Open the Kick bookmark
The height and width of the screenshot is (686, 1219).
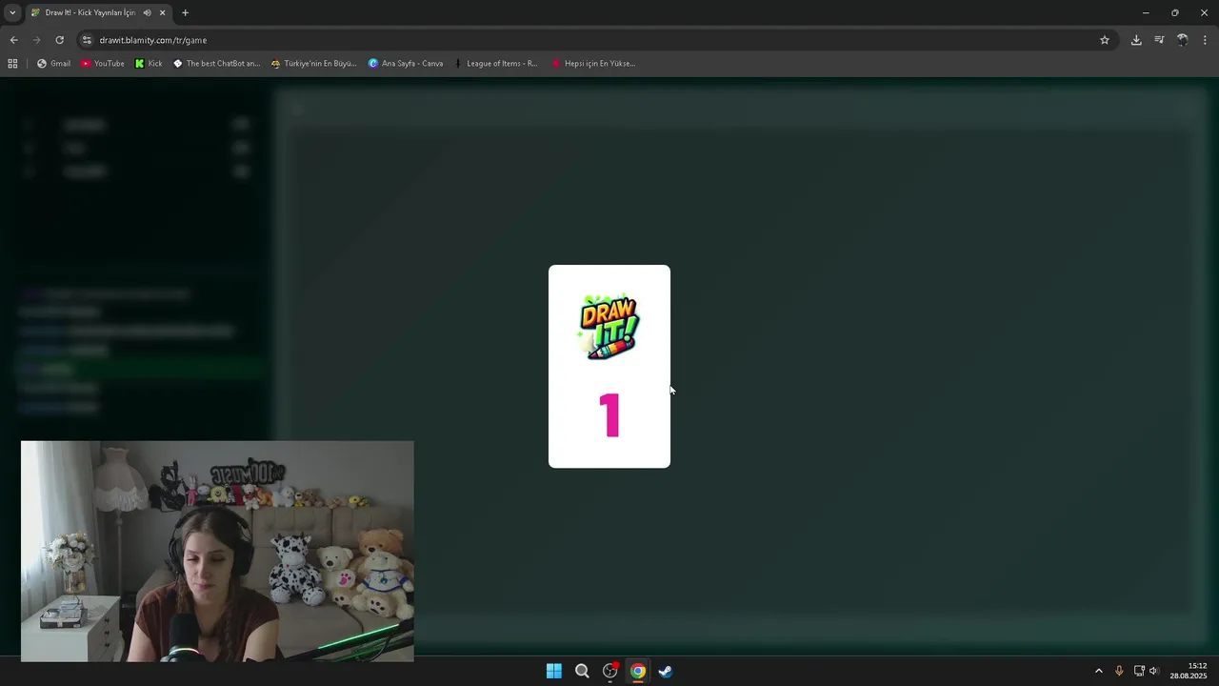(148, 64)
